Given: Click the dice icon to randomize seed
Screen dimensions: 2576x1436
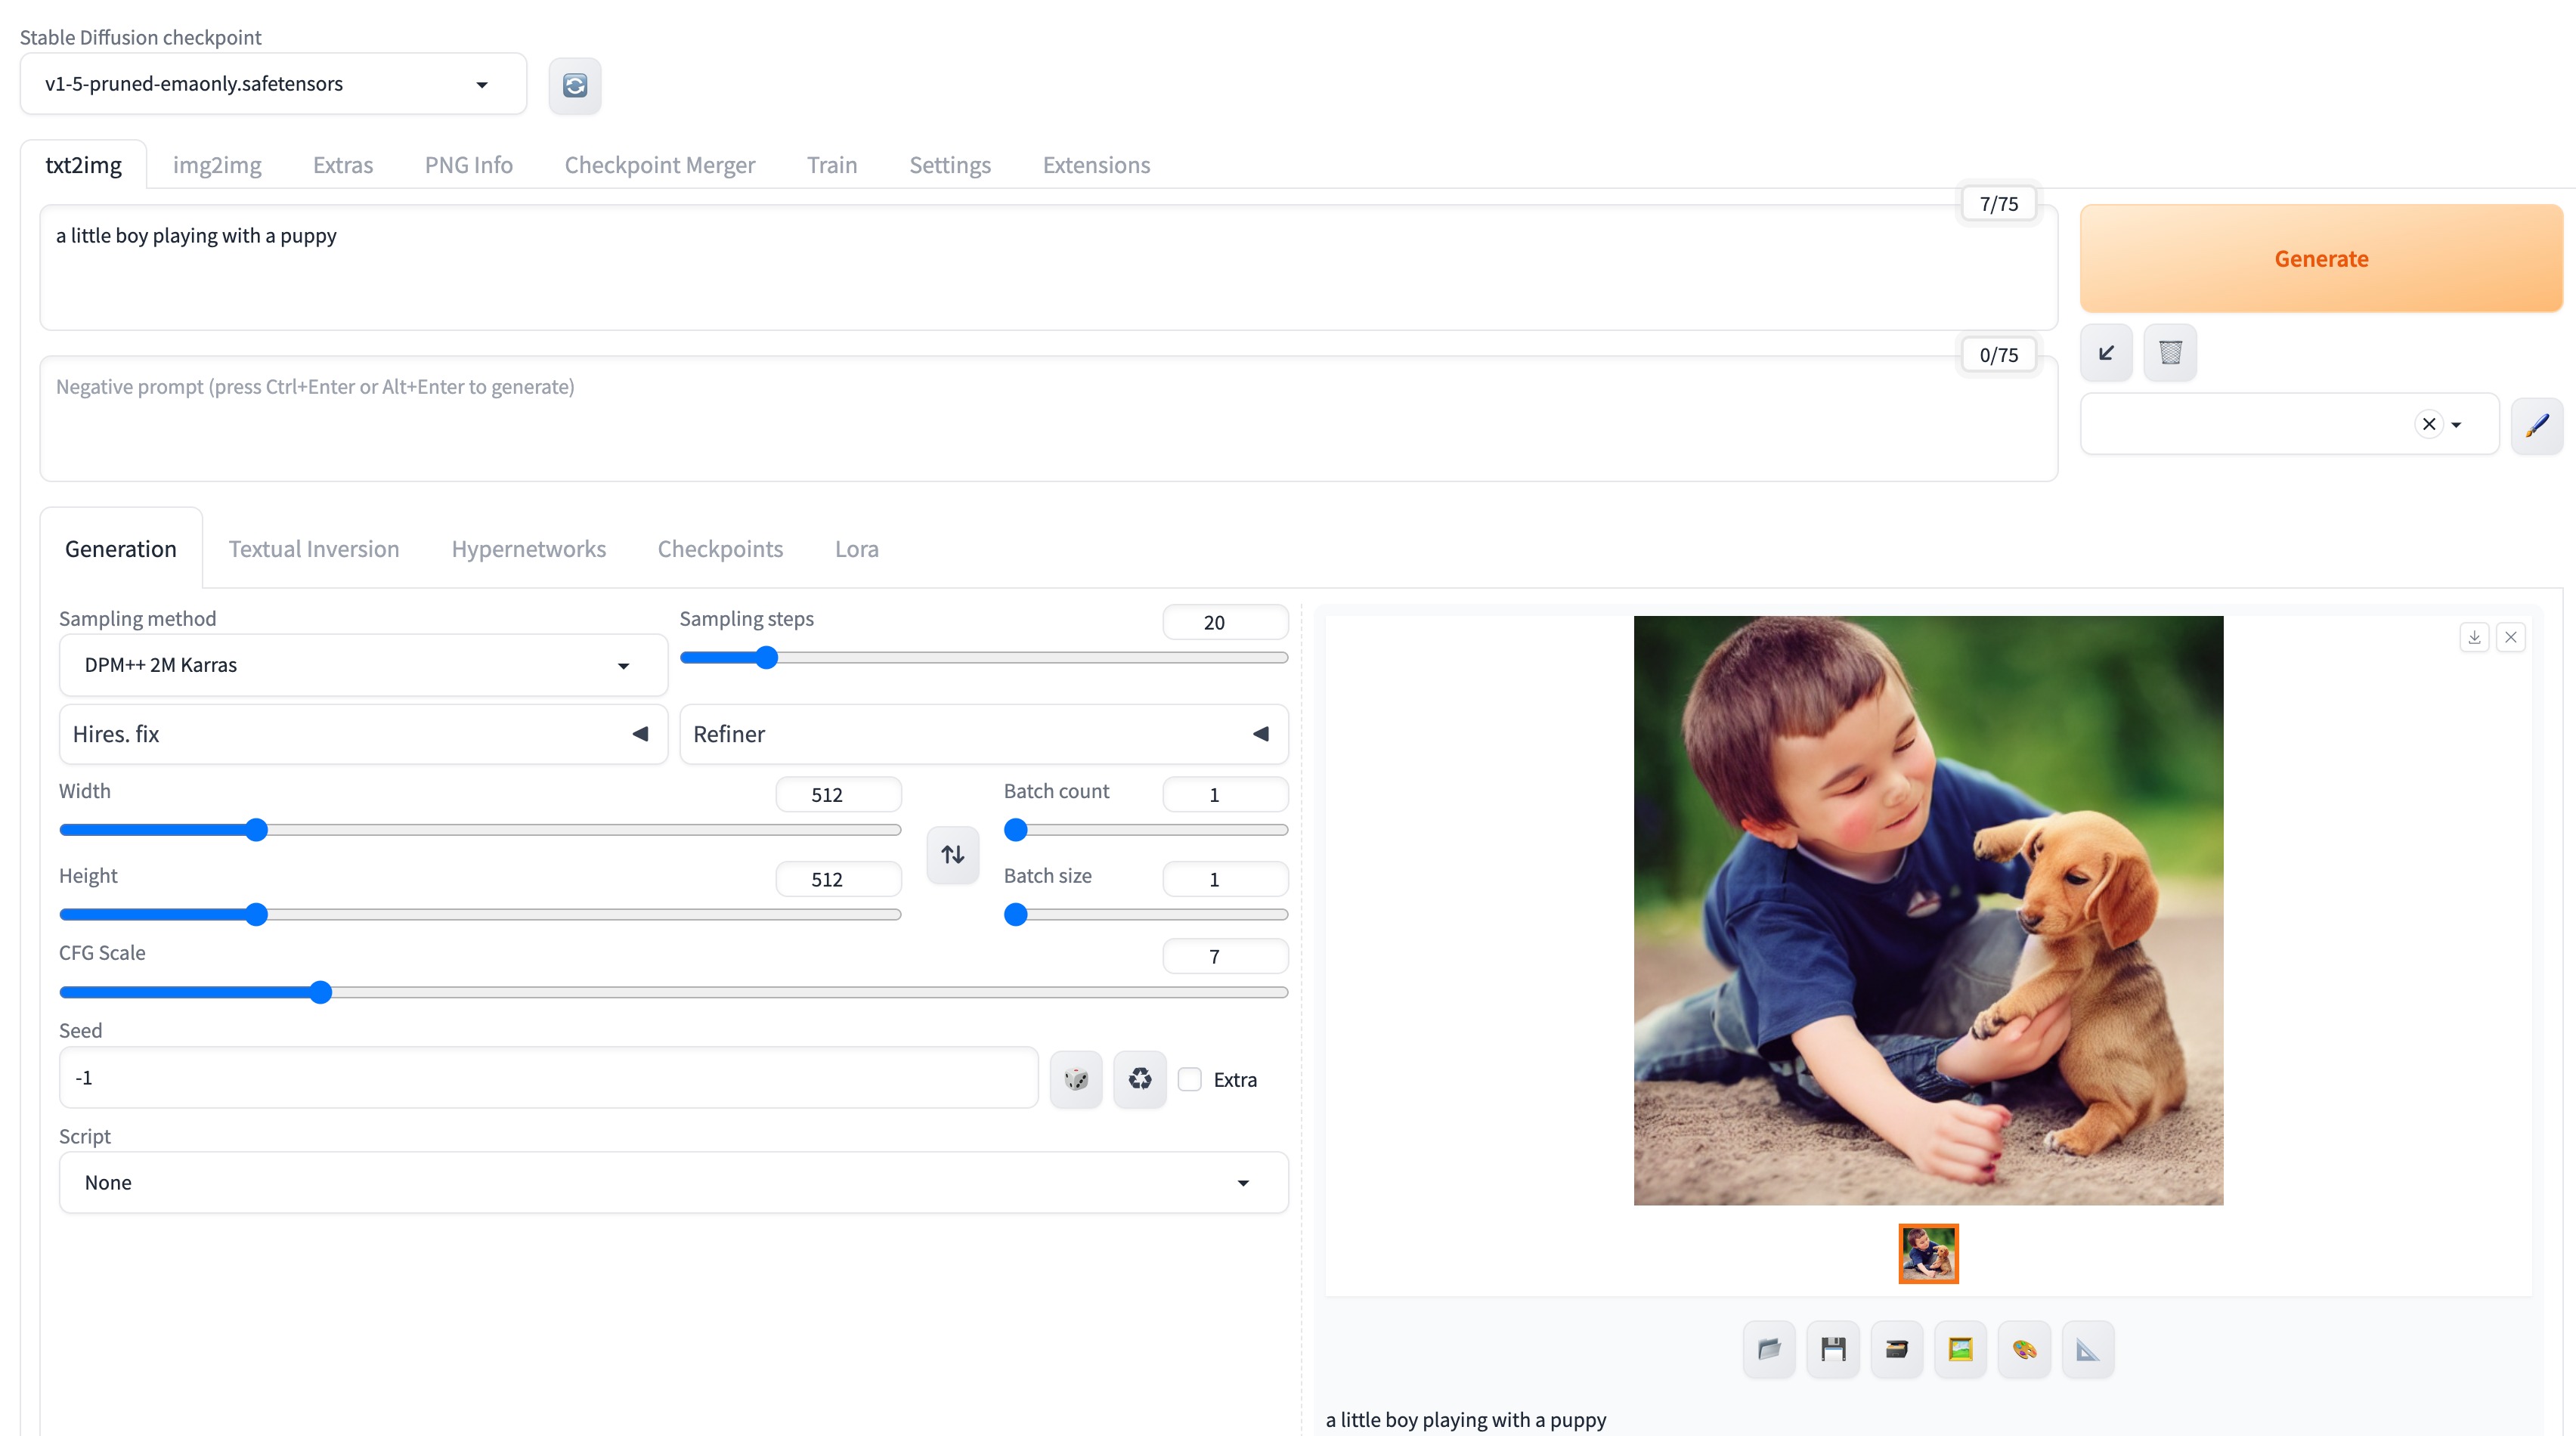Looking at the screenshot, I should pyautogui.click(x=1076, y=1079).
